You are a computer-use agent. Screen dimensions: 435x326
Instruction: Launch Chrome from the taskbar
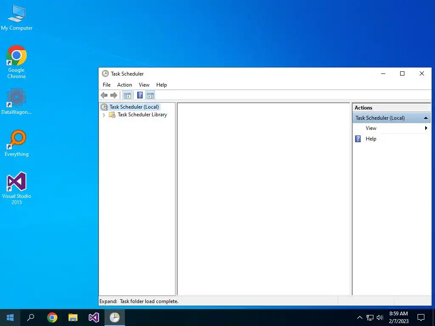[52, 318]
